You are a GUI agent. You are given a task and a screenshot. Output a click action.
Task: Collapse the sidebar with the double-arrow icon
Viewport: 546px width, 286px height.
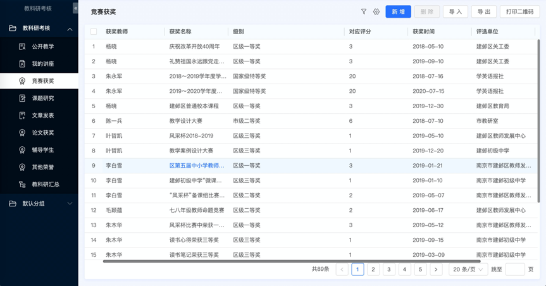click(x=75, y=8)
